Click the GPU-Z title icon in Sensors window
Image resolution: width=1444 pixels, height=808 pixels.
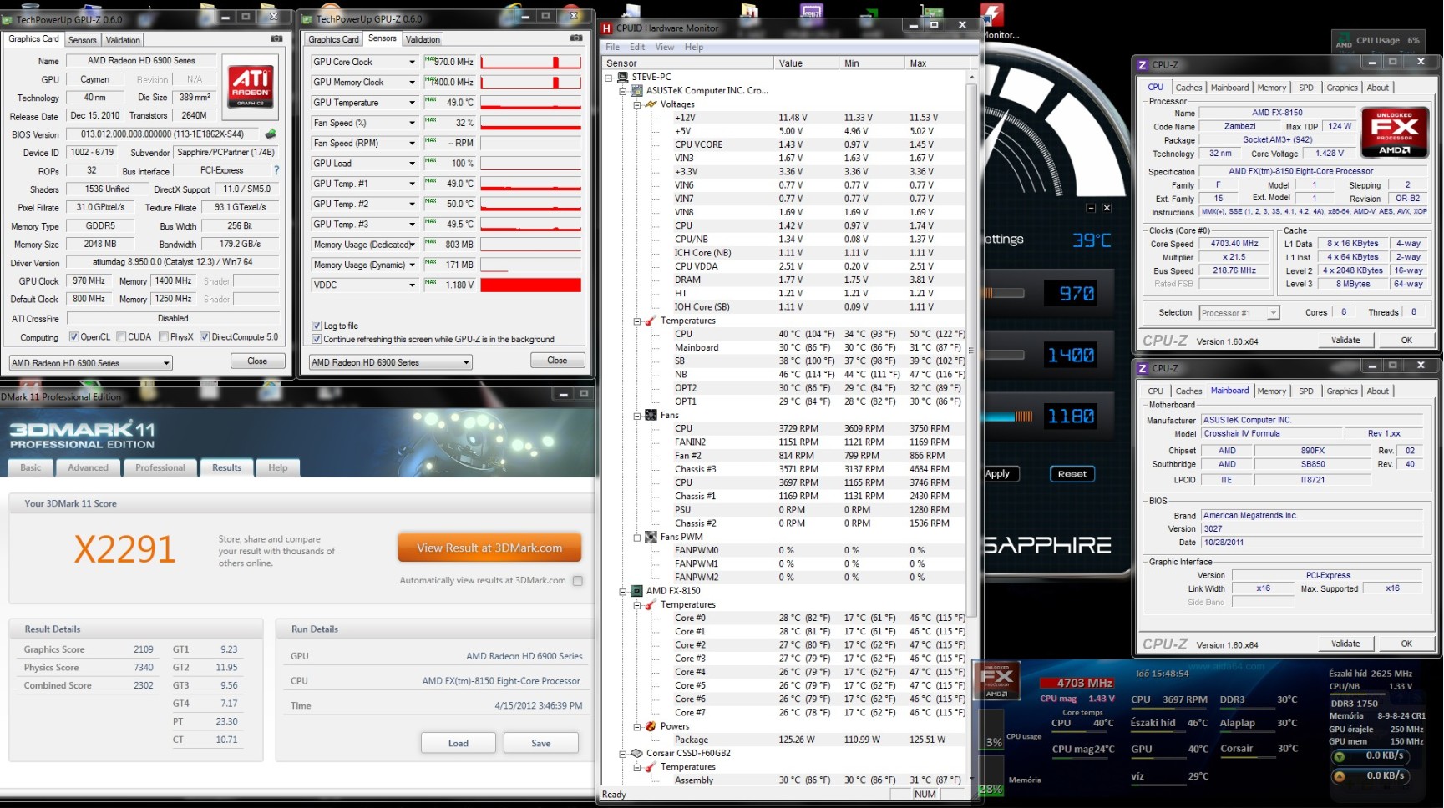(x=307, y=18)
